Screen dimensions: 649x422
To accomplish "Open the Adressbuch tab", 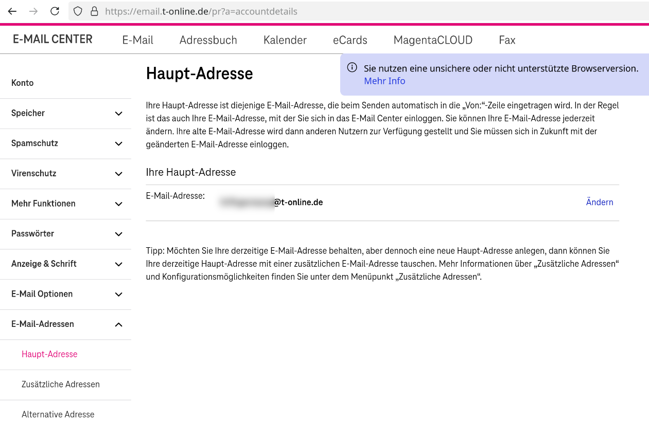I will click(208, 40).
